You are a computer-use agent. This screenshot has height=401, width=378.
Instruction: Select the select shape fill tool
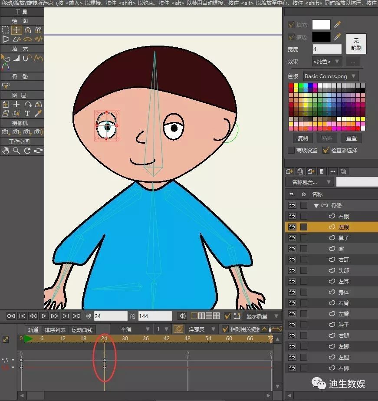pos(5,58)
